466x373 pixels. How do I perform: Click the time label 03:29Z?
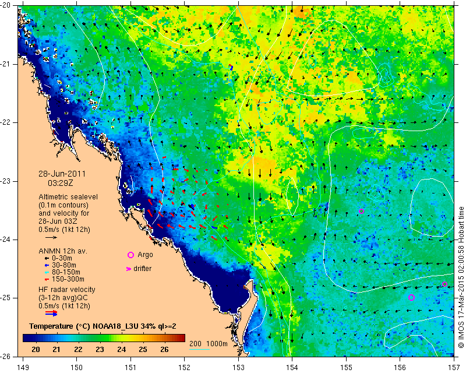[x=60, y=183]
